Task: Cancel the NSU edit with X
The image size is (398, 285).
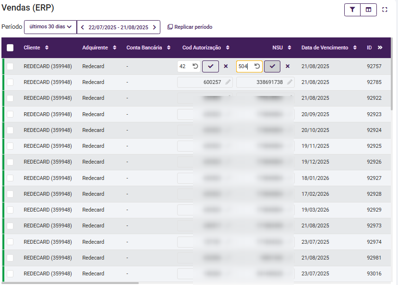Action: coord(288,66)
